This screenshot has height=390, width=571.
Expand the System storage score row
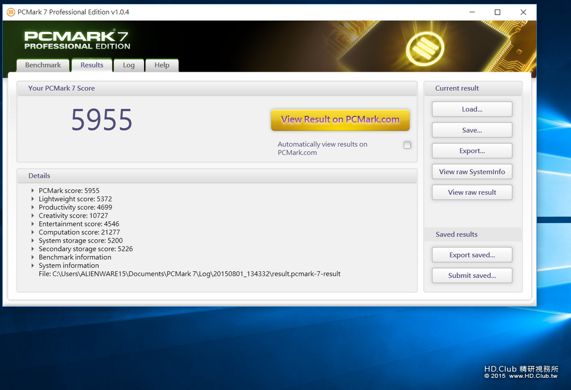pos(33,240)
